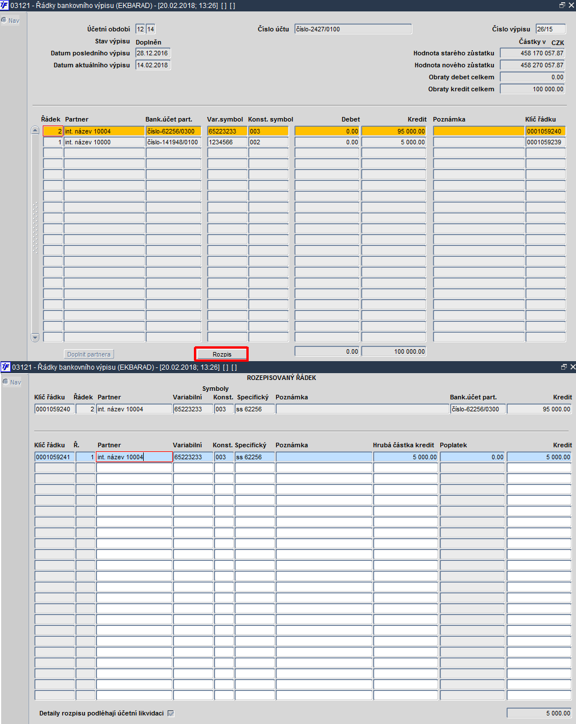Select the Účetní období field showing 12

tap(140, 29)
